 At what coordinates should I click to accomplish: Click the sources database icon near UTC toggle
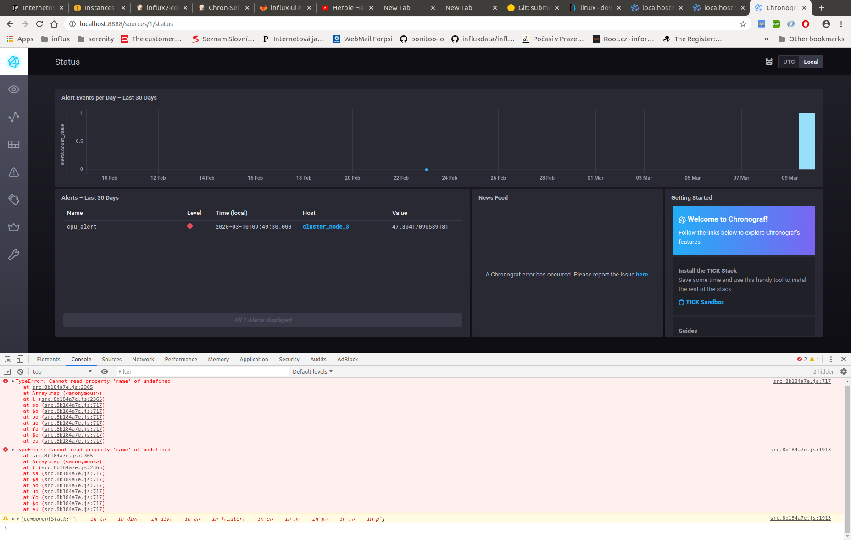[x=769, y=61]
